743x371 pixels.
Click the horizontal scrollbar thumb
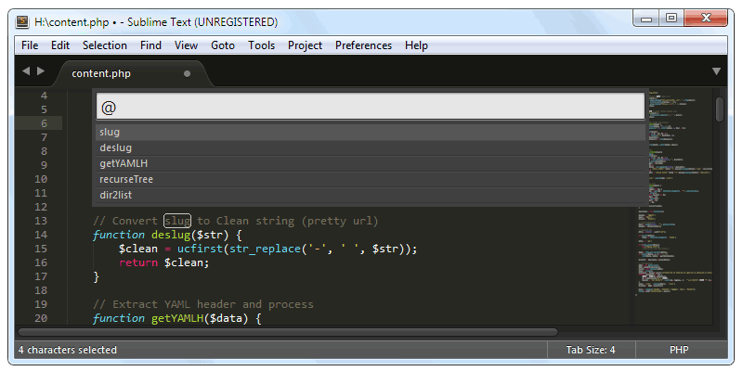click(288, 332)
